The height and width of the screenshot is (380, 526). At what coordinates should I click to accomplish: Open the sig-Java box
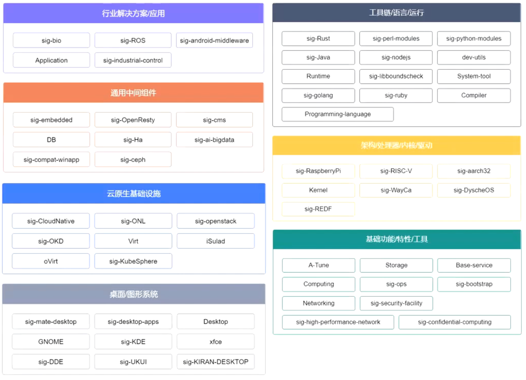(318, 58)
